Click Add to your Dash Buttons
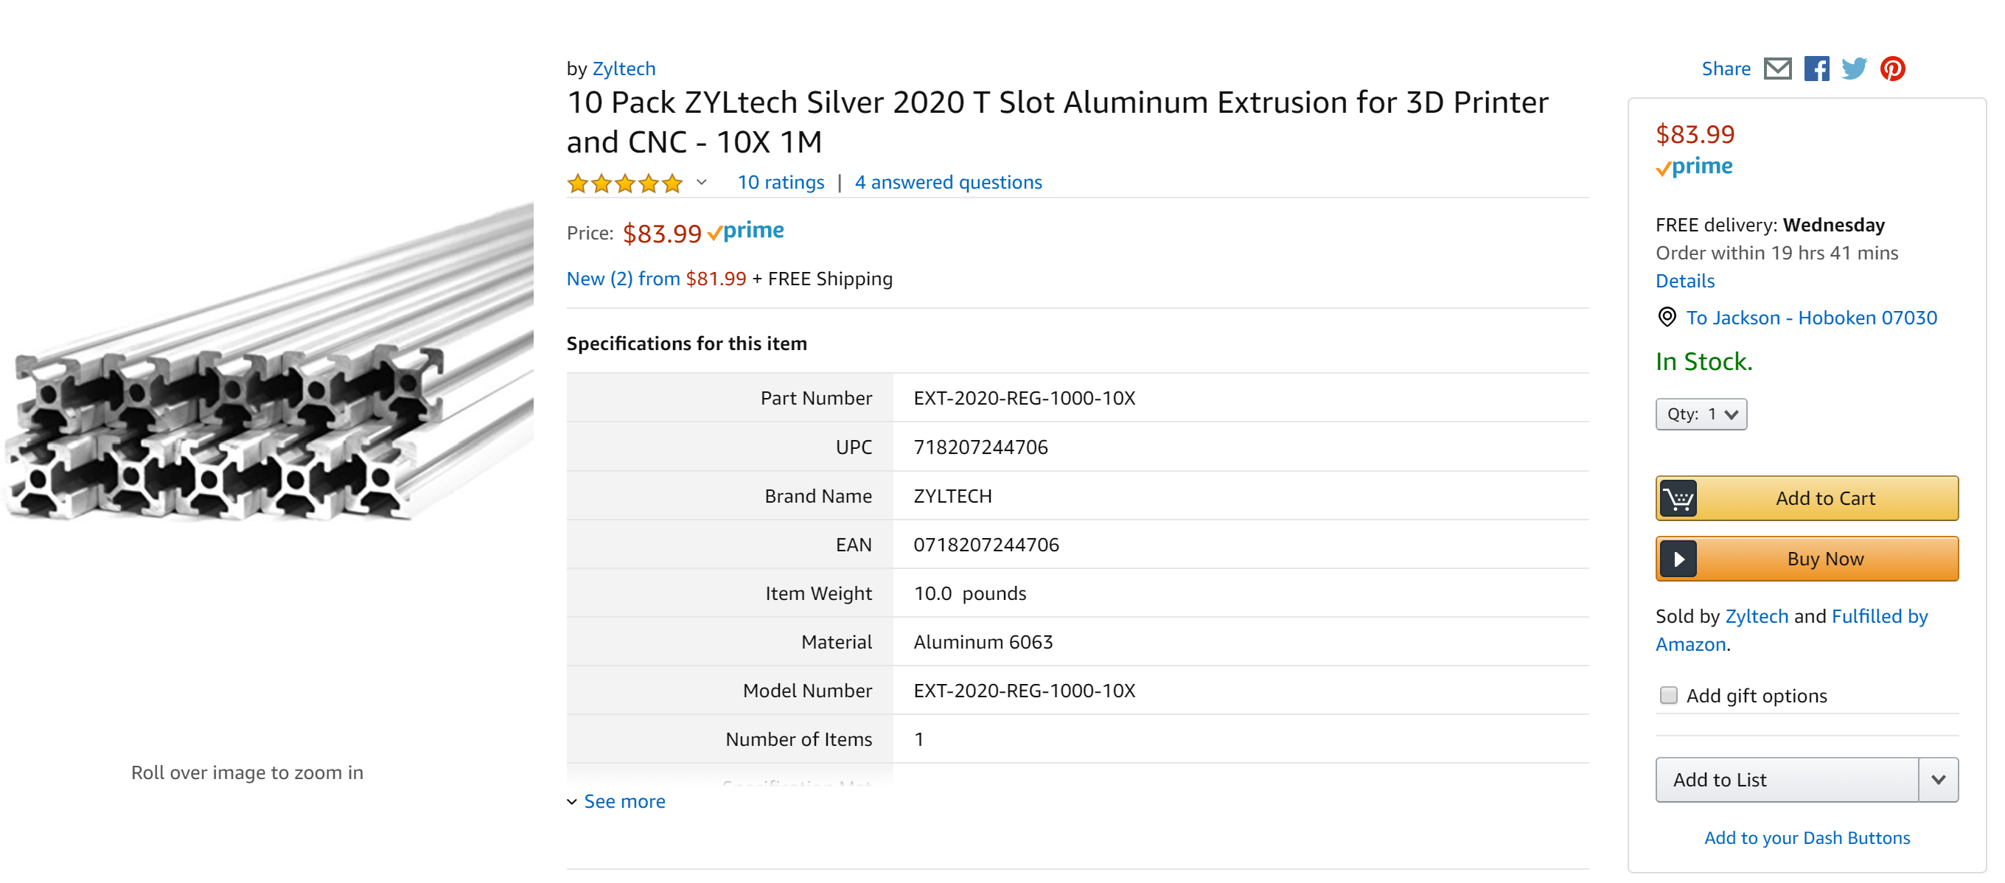Screen dimensions: 2005x883 pos(1807,838)
